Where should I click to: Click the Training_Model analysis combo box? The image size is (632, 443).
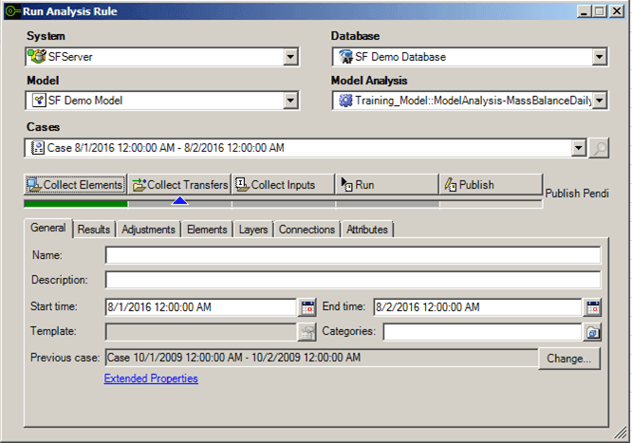[470, 101]
